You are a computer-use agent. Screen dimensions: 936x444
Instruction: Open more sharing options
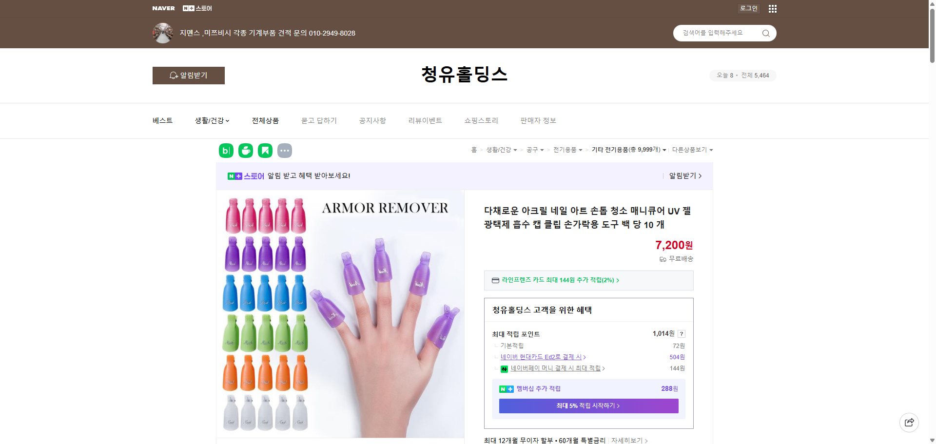[x=285, y=151]
